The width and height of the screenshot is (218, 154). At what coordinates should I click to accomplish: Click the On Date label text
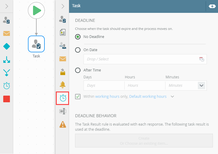[90, 50]
